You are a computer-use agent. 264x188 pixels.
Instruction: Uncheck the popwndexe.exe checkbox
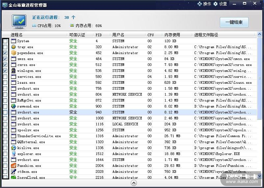click(x=5, y=53)
